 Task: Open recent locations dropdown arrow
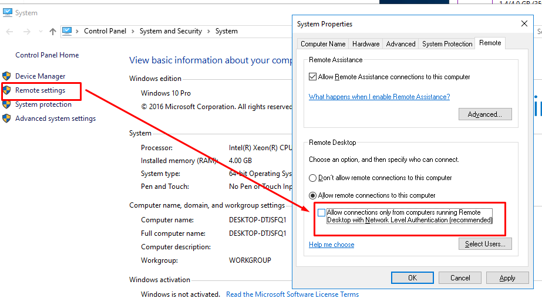click(x=41, y=32)
